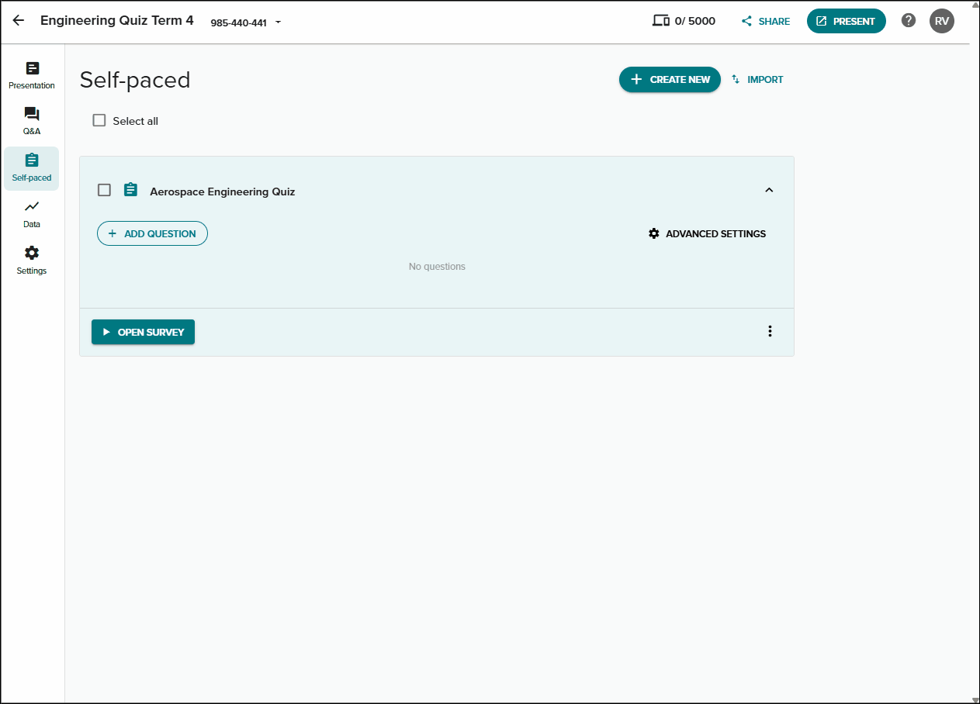Click the Aerospace Engineering Quiz title text
980x704 pixels.
223,192
